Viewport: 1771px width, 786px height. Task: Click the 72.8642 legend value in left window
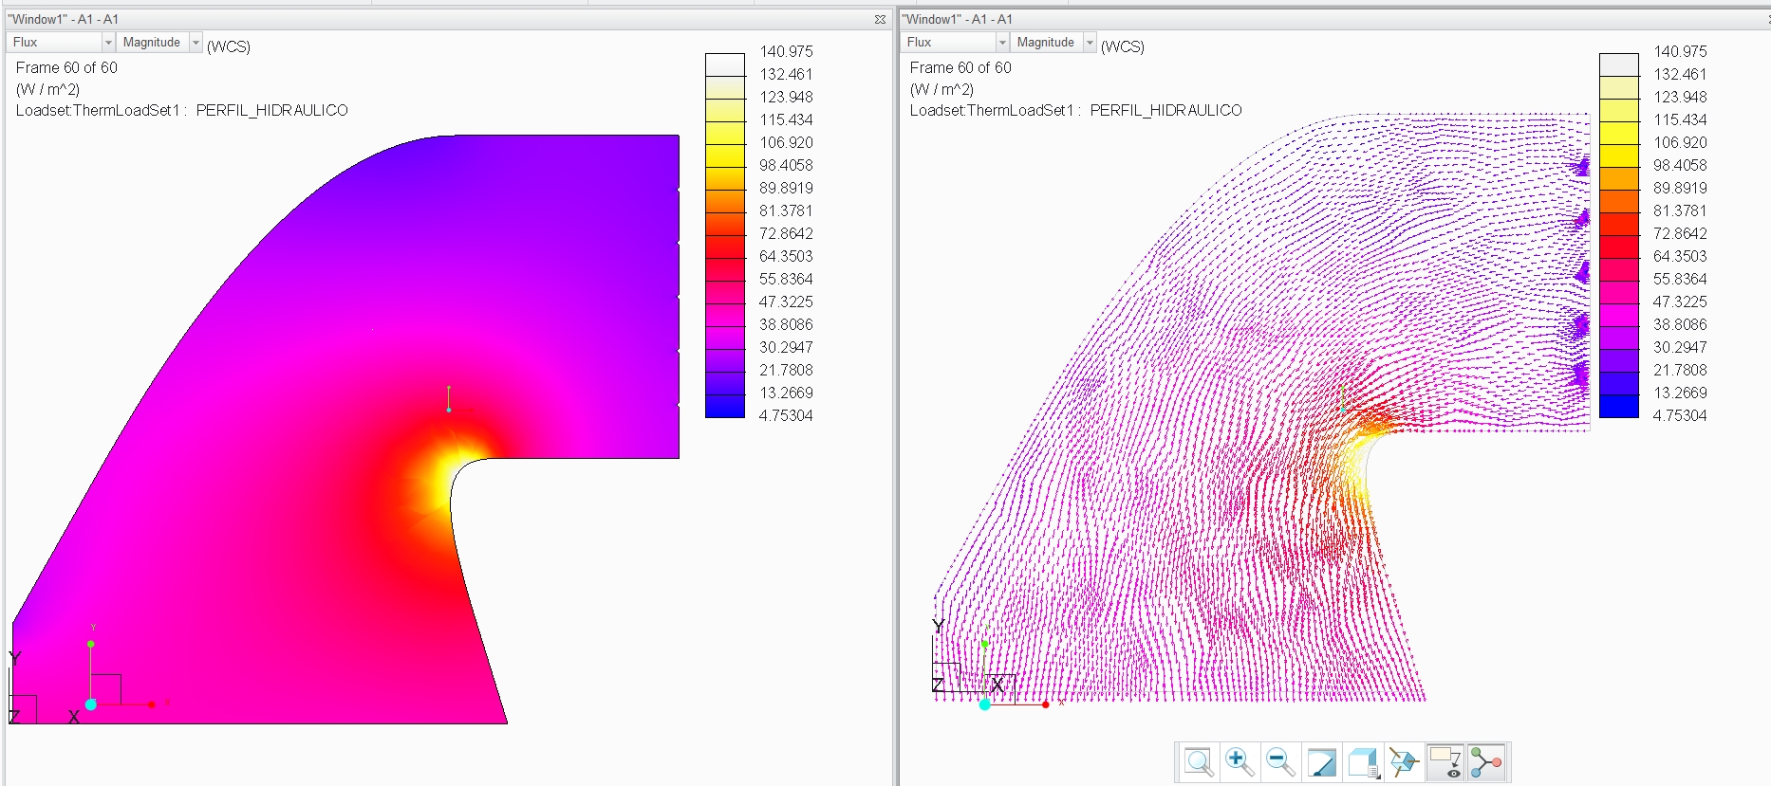click(786, 233)
